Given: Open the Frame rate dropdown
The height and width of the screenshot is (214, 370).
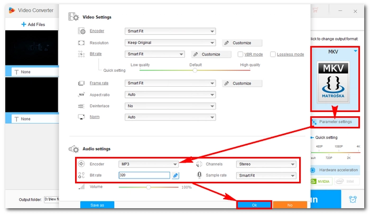Looking at the screenshot, I should [x=170, y=83].
